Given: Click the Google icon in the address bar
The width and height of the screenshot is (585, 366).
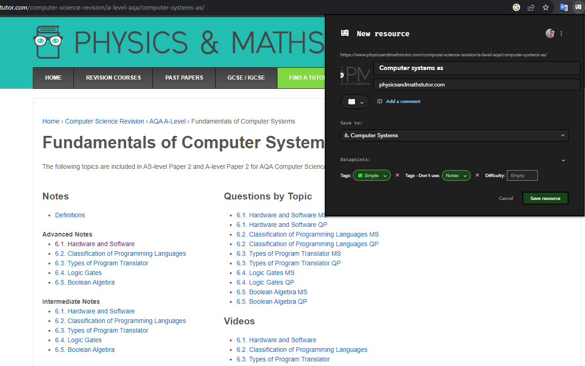Looking at the screenshot, I should point(516,7).
